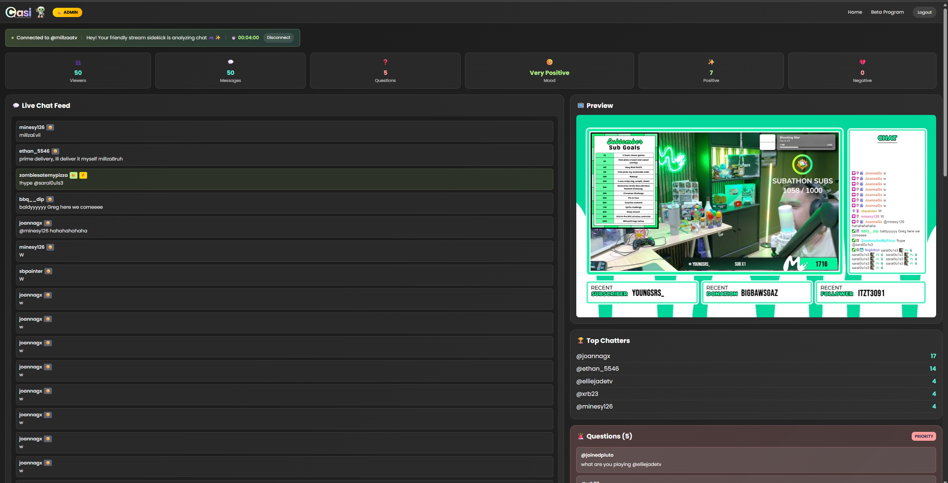This screenshot has height=483, width=948.
Task: Click the siren icon on the Questions panel
Action: [x=580, y=436]
